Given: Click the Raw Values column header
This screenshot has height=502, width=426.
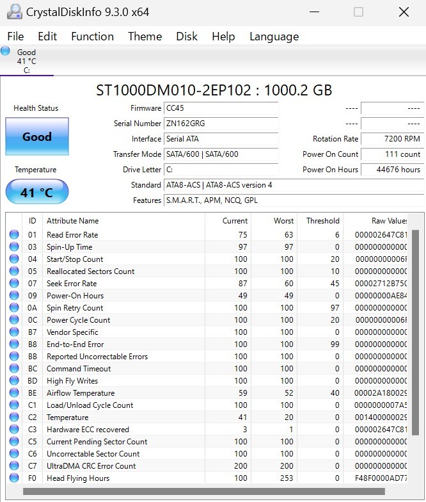Looking at the screenshot, I should click(375, 220).
